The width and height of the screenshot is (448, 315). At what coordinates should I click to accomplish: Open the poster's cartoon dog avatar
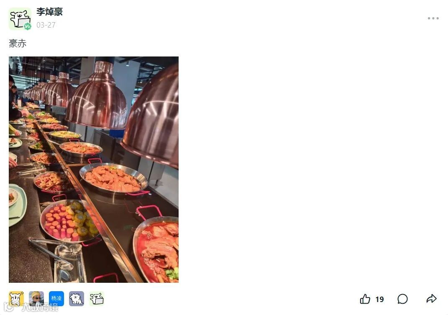coord(20,18)
